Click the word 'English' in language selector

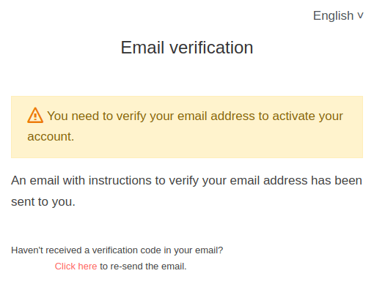pyautogui.click(x=334, y=16)
